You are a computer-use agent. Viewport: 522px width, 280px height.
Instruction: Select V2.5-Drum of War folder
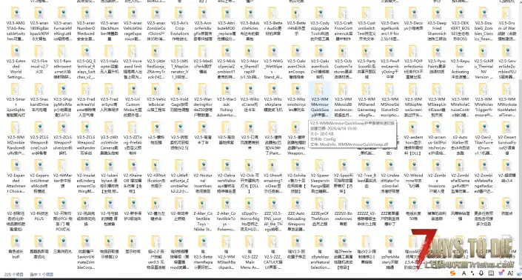(507, 24)
